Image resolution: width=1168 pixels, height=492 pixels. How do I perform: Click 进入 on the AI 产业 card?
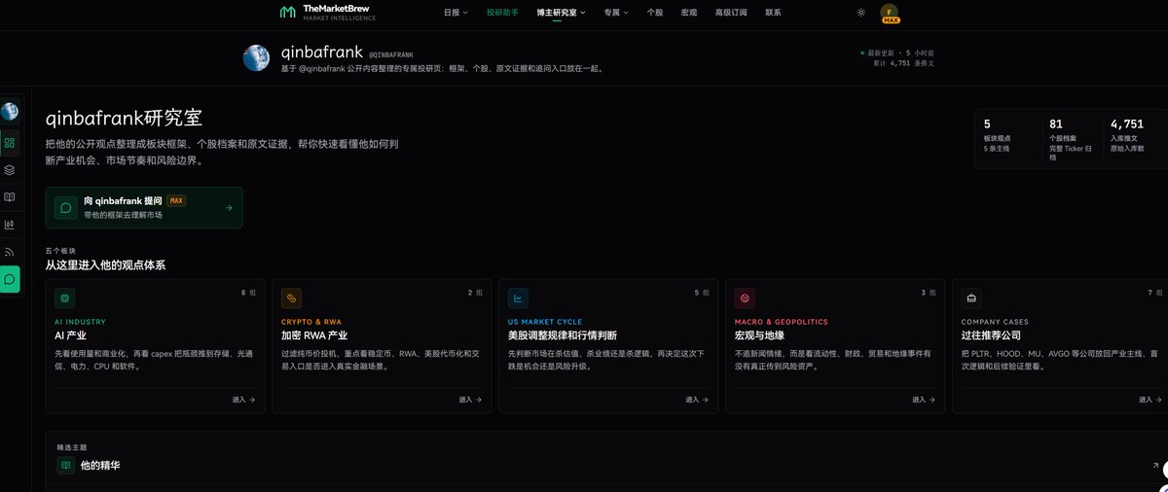click(243, 400)
